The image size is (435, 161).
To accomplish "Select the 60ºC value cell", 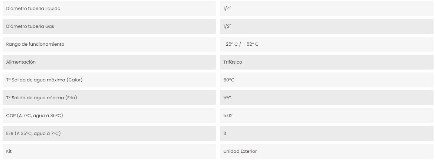I will pyautogui.click(x=327, y=80).
